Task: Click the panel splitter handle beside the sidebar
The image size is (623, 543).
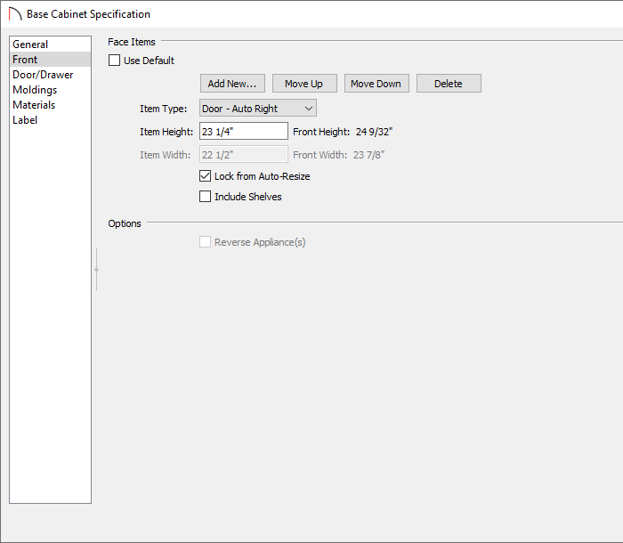Action: click(x=96, y=270)
